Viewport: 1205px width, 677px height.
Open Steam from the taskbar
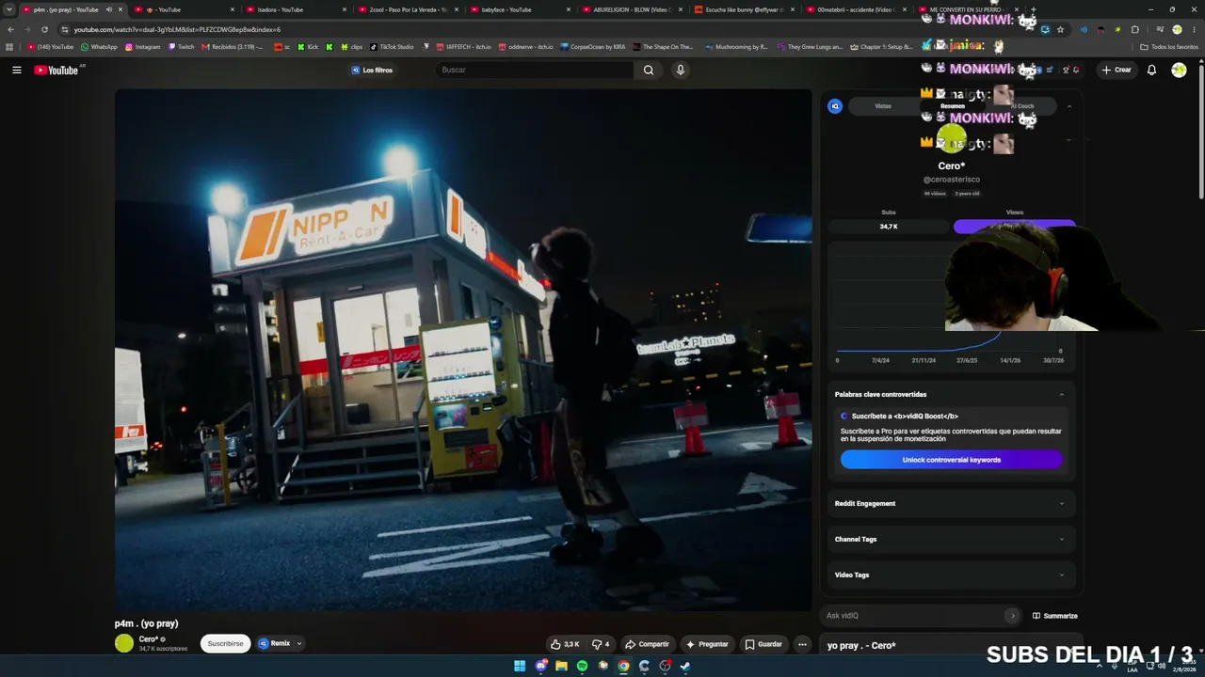tap(685, 666)
